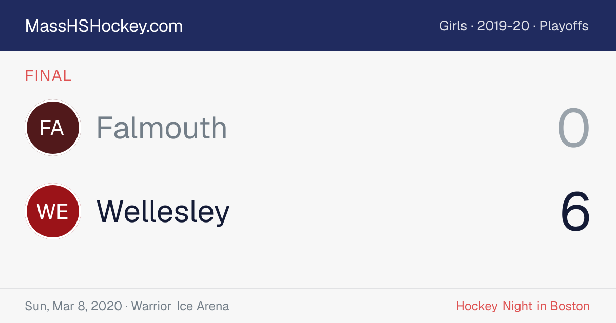Open the MassHSHockey.com site title

click(x=104, y=26)
